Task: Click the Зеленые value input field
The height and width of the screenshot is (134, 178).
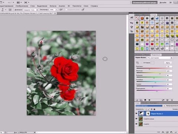Action: [169, 75]
